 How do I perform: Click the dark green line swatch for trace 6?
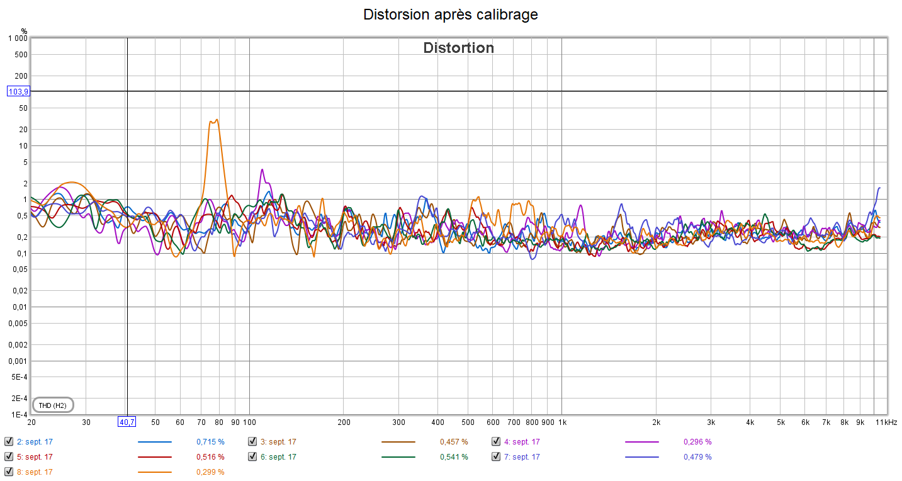pyautogui.click(x=398, y=457)
